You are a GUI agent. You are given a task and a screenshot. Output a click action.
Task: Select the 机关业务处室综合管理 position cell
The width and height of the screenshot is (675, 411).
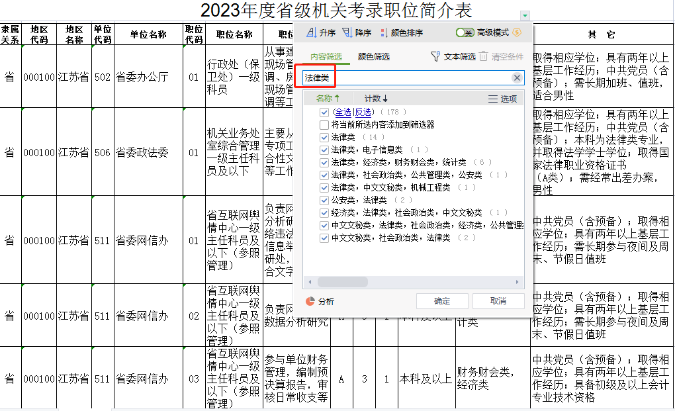point(234,152)
